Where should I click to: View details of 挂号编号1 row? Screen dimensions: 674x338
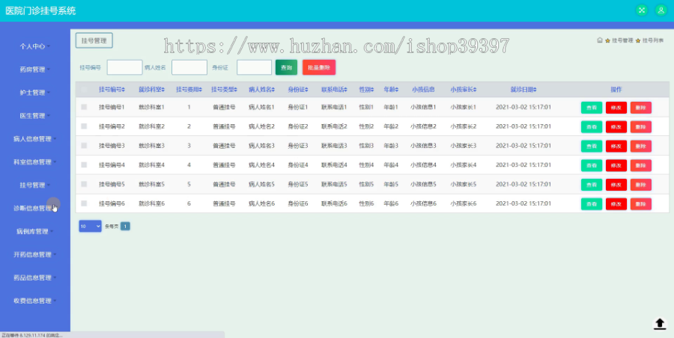592,108
